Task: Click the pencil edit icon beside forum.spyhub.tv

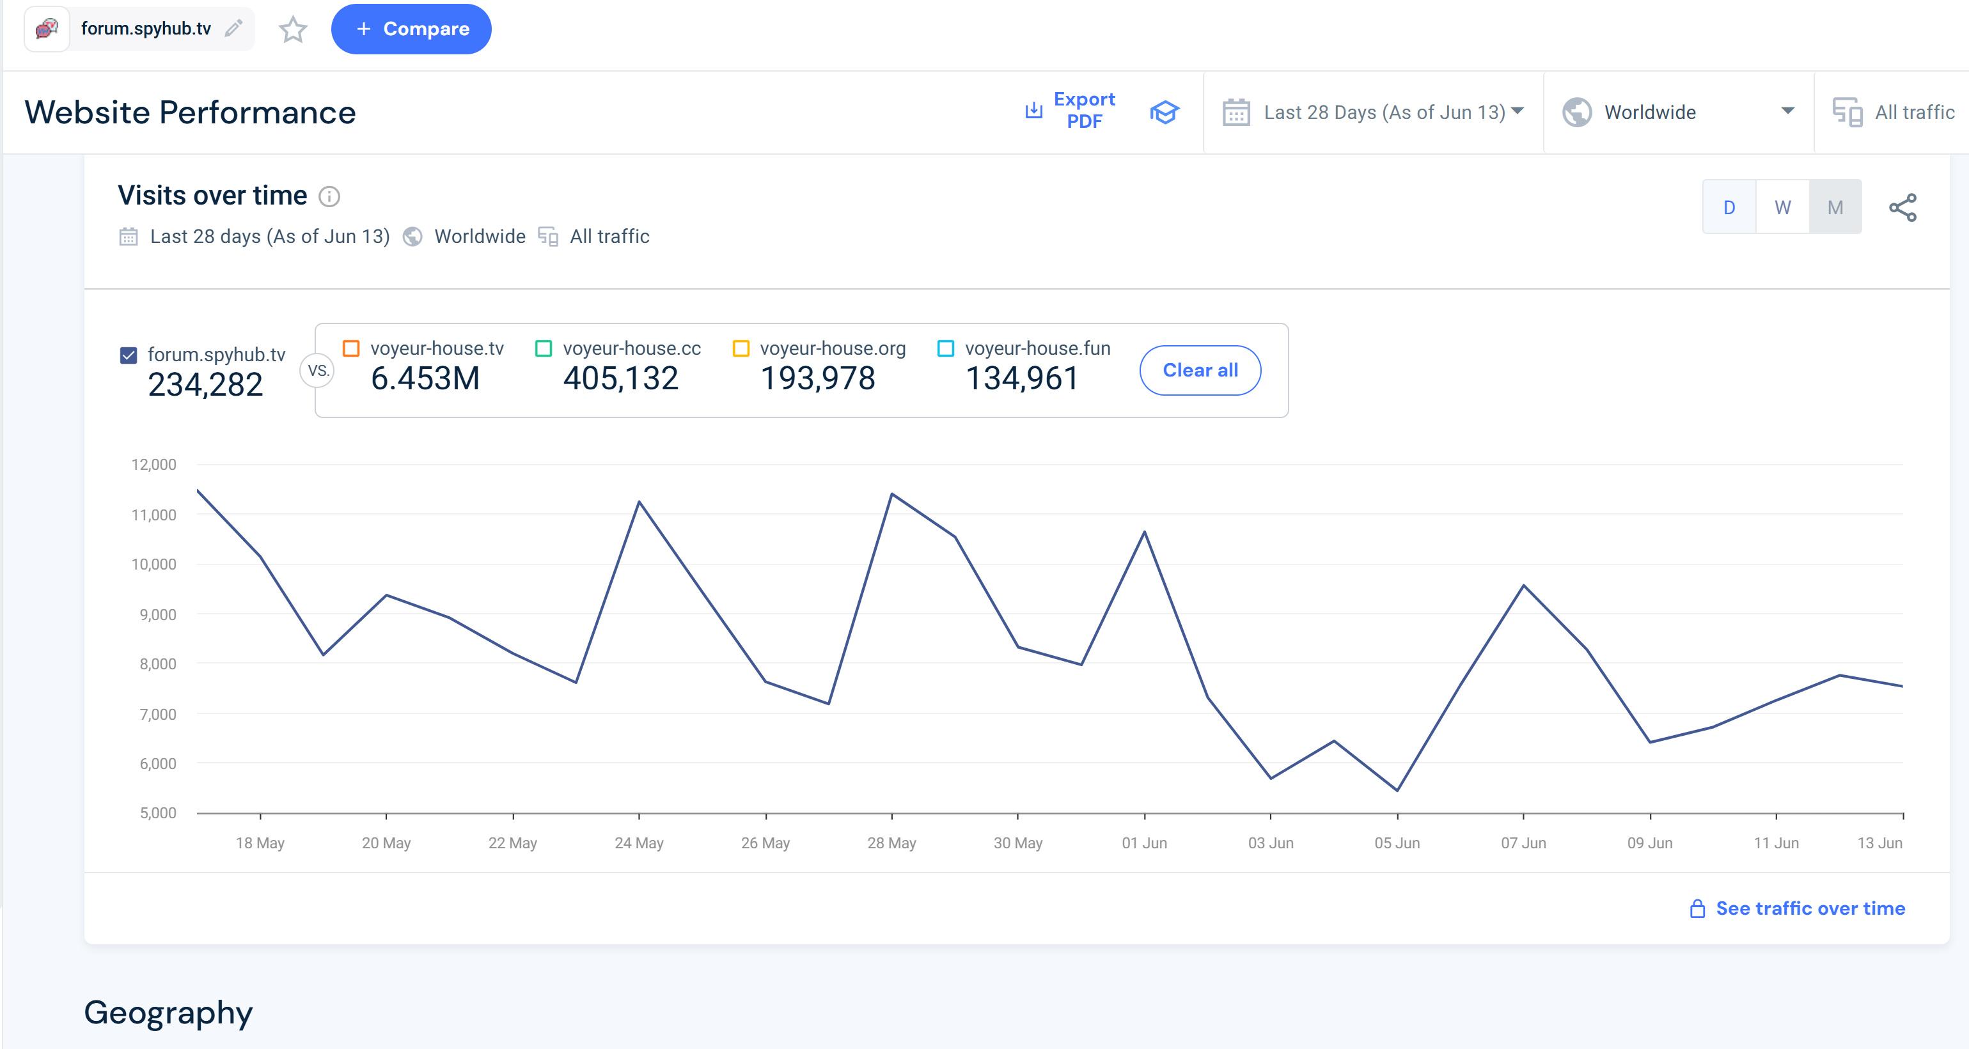Action: coord(234,28)
